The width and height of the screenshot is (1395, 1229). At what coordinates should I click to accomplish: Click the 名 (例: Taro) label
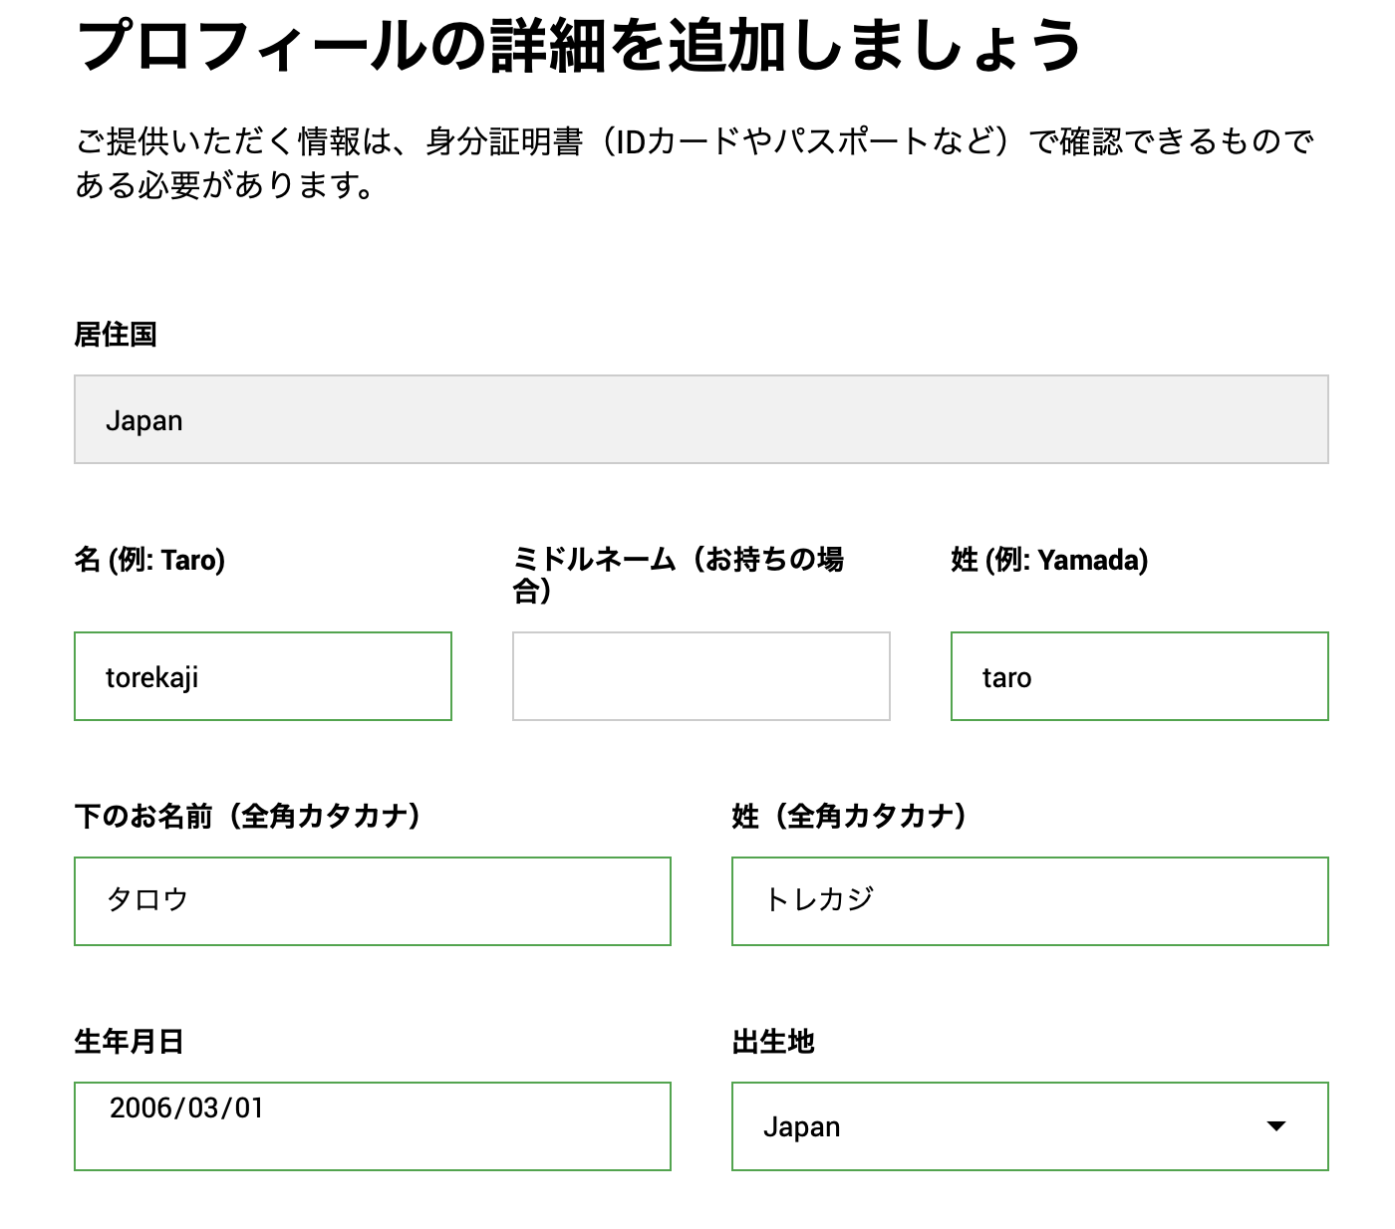(x=149, y=560)
